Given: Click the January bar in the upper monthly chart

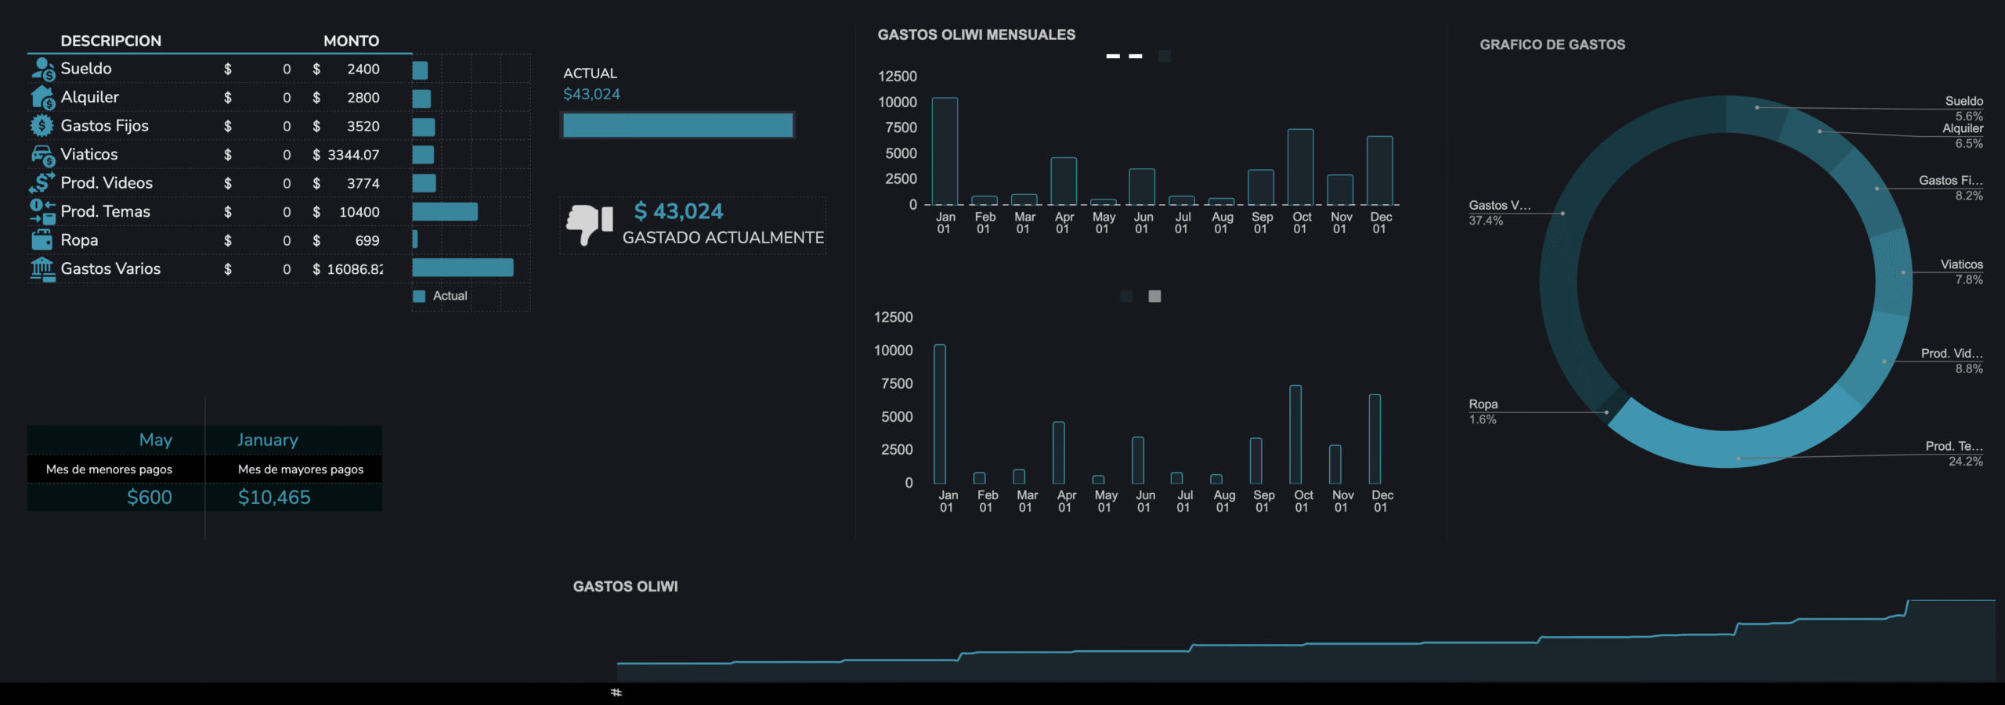Looking at the screenshot, I should coord(945,151).
